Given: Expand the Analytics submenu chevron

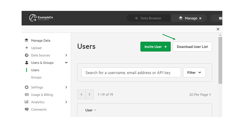Looking at the screenshot, I should point(66,102).
